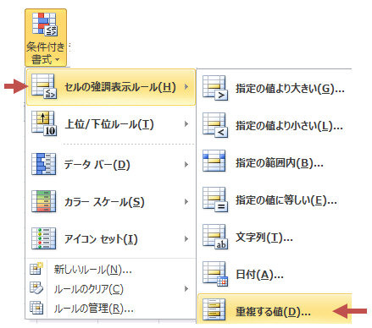Click the equal-to rule icon

tap(215, 200)
